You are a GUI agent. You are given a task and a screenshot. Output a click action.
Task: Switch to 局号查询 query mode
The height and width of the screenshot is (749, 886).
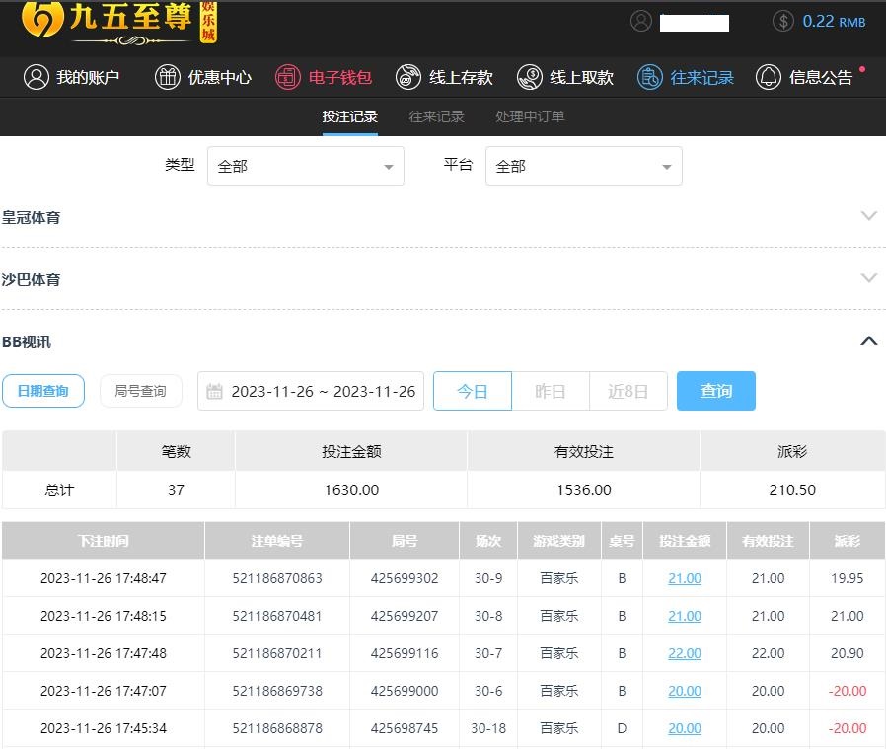140,391
